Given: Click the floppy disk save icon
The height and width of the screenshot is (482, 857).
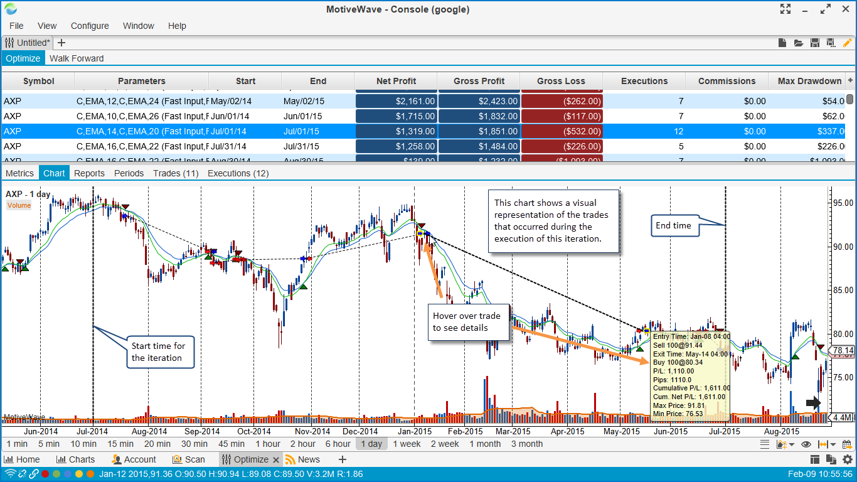Looking at the screenshot, I should pos(815,43).
